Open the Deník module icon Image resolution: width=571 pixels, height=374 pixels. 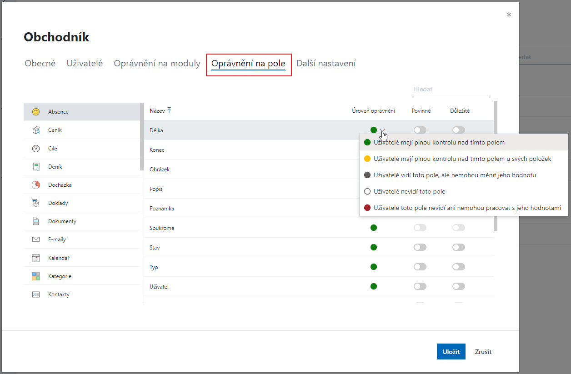pyautogui.click(x=36, y=167)
